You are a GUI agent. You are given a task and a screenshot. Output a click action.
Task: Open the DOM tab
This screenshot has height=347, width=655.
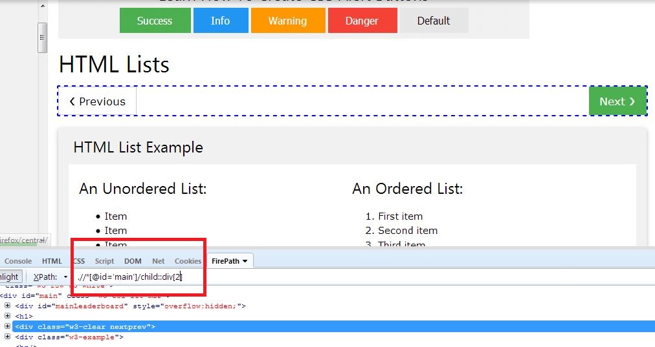(133, 260)
